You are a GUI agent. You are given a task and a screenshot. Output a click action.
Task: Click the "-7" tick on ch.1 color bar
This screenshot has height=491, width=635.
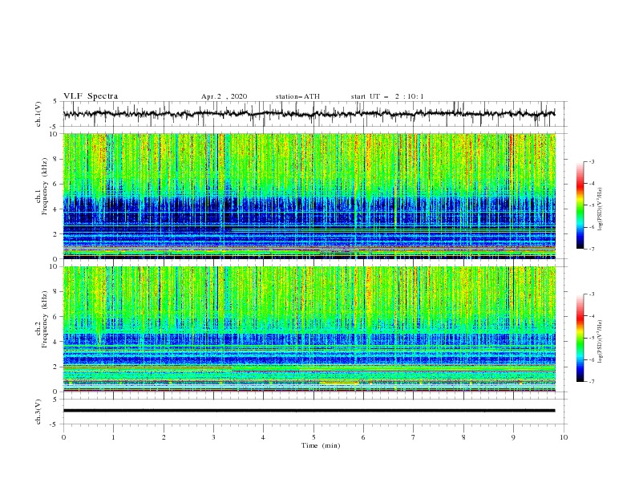[x=592, y=249]
